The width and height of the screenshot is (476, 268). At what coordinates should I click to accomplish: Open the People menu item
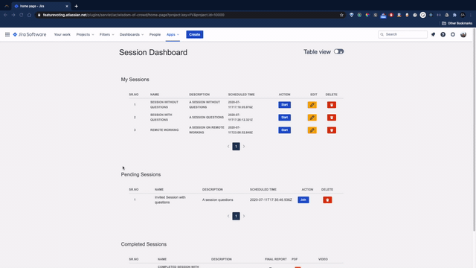[155, 35]
